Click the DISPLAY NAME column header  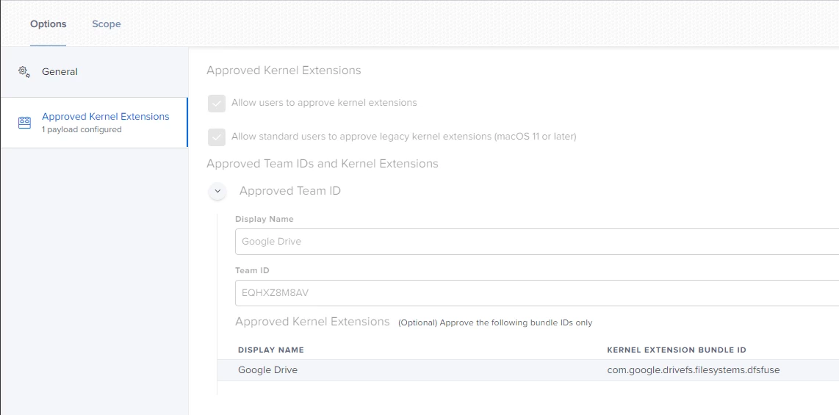click(271, 350)
